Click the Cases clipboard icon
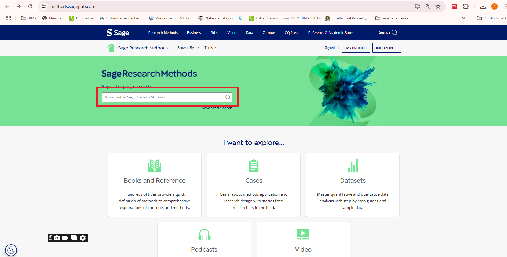The image size is (507, 257). tap(254, 166)
